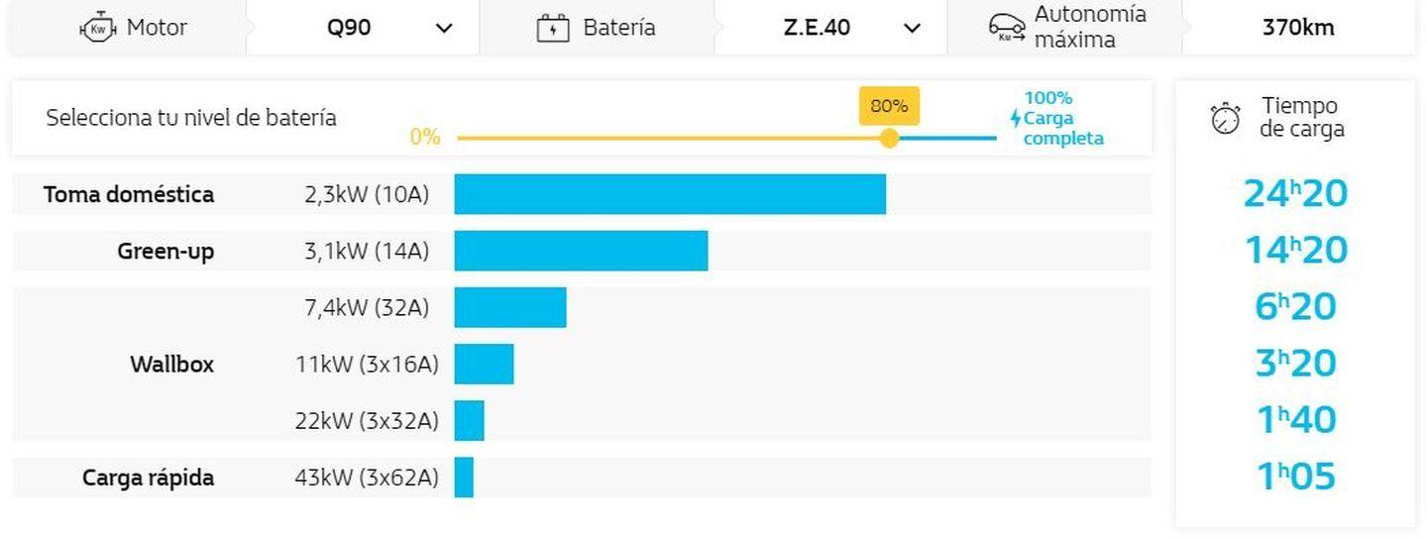1427x538 pixels.
Task: Click the 22kW (3x32A) charging bar
Action: 469,421
